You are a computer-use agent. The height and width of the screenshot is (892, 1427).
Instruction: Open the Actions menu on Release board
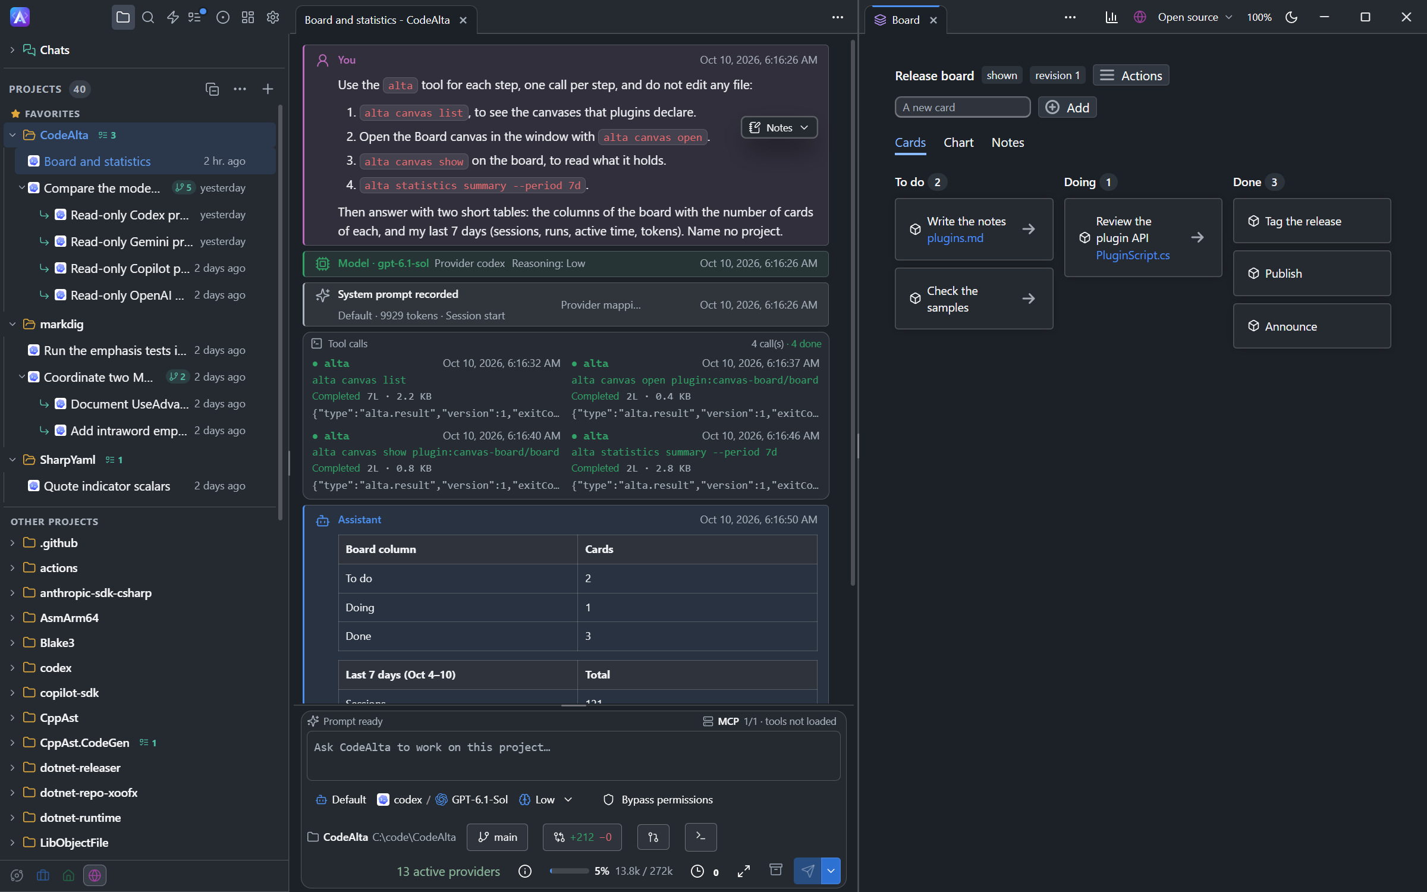click(x=1131, y=76)
